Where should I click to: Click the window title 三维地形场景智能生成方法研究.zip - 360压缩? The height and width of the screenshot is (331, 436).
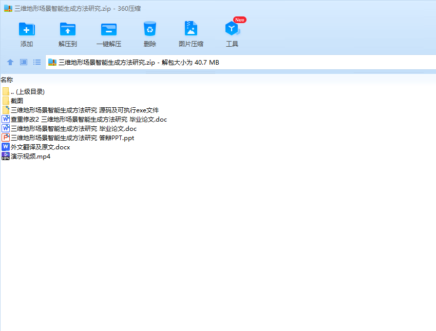(78, 9)
